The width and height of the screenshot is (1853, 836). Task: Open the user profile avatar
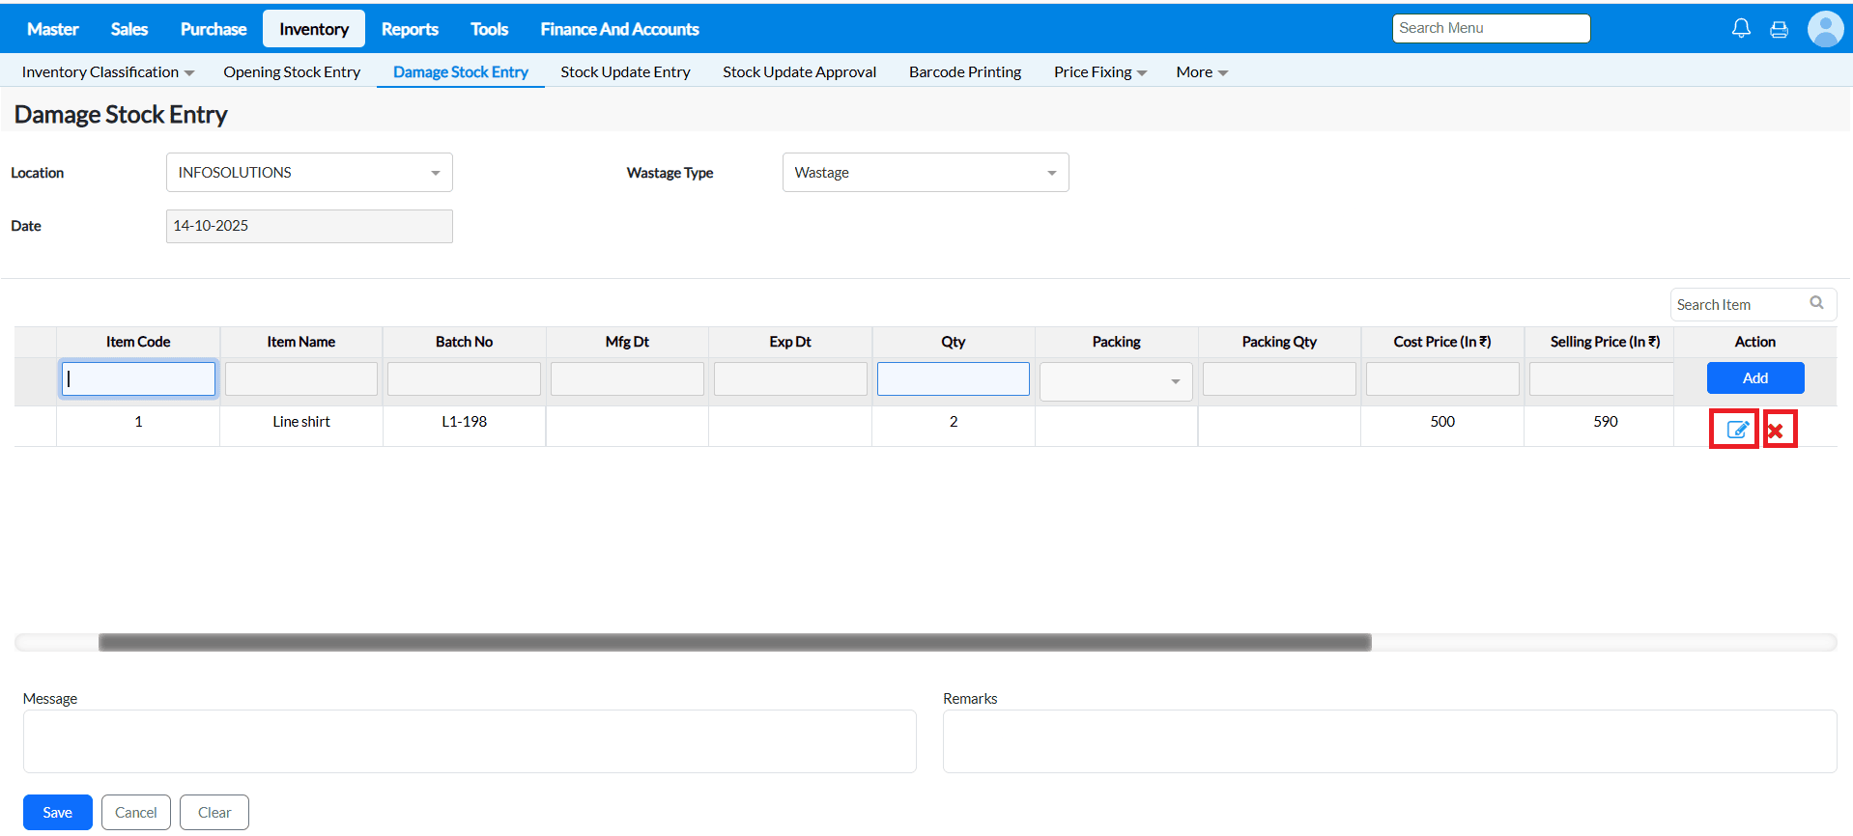(1825, 29)
